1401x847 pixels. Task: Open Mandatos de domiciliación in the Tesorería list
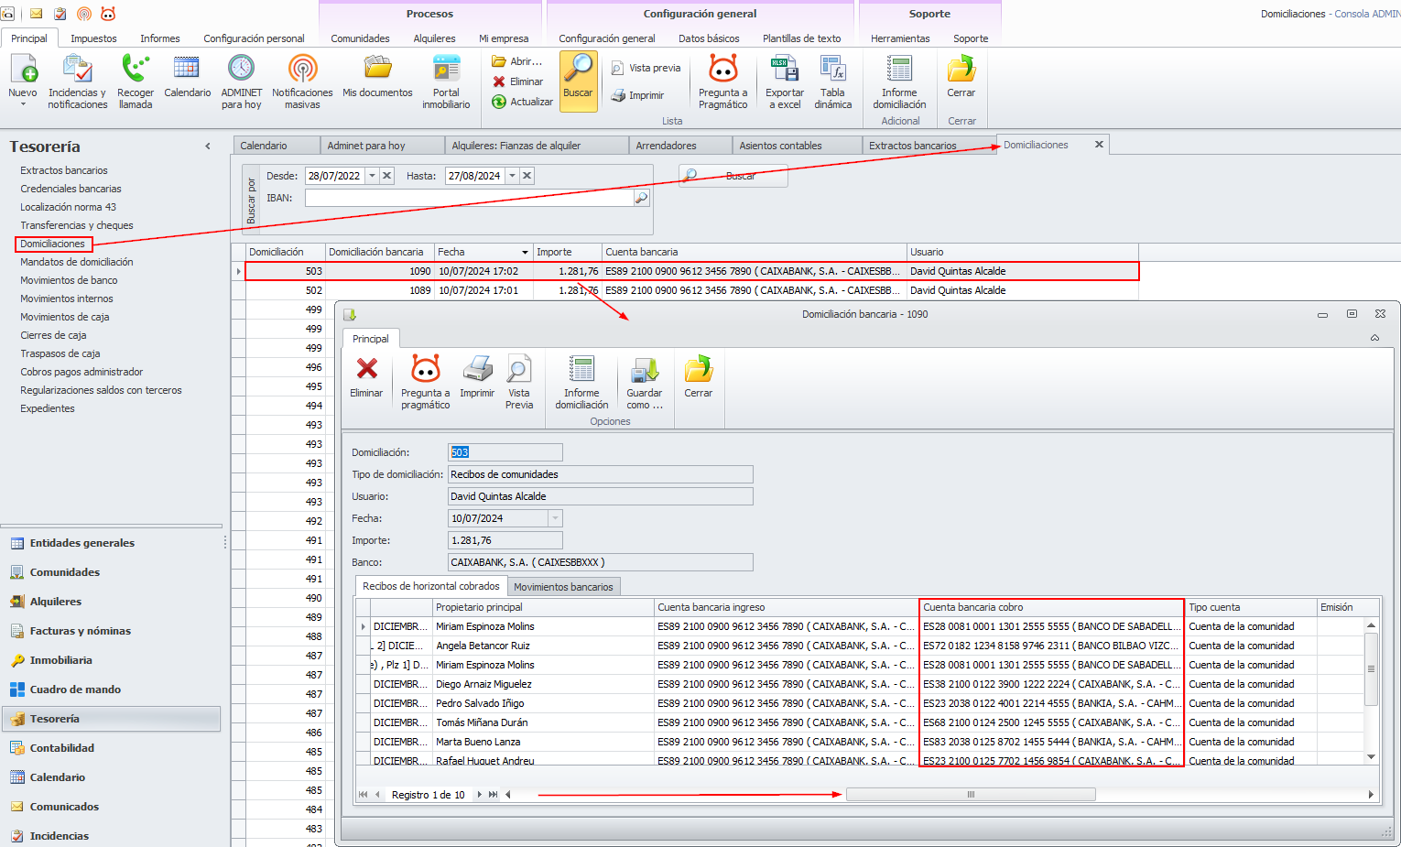77,262
